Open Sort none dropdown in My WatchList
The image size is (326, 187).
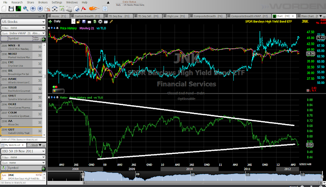click(23, 163)
